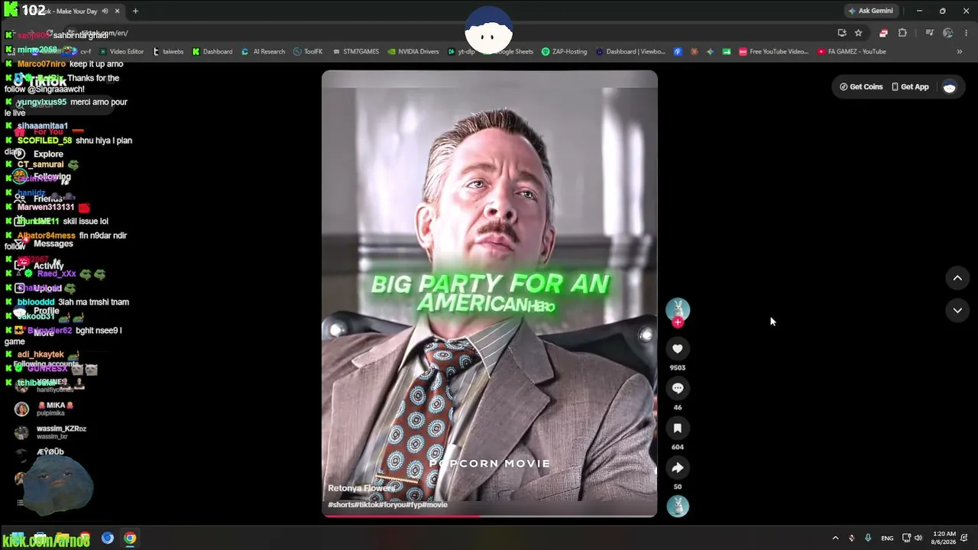978x550 pixels.
Task: Seek using the red video progress bar
Action: (x=489, y=516)
